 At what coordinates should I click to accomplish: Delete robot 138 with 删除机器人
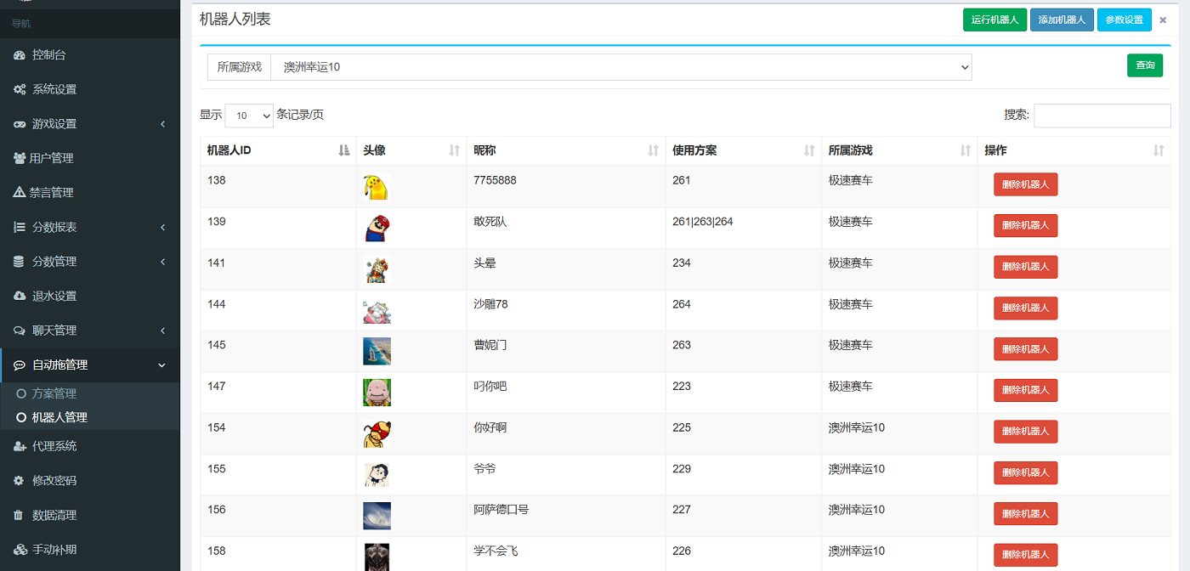click(1025, 184)
